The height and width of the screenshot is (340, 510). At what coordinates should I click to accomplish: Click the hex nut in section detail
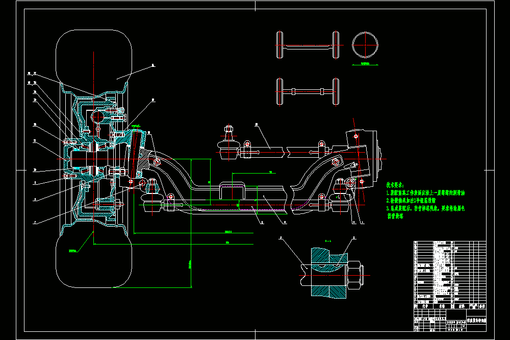[x=355, y=276]
